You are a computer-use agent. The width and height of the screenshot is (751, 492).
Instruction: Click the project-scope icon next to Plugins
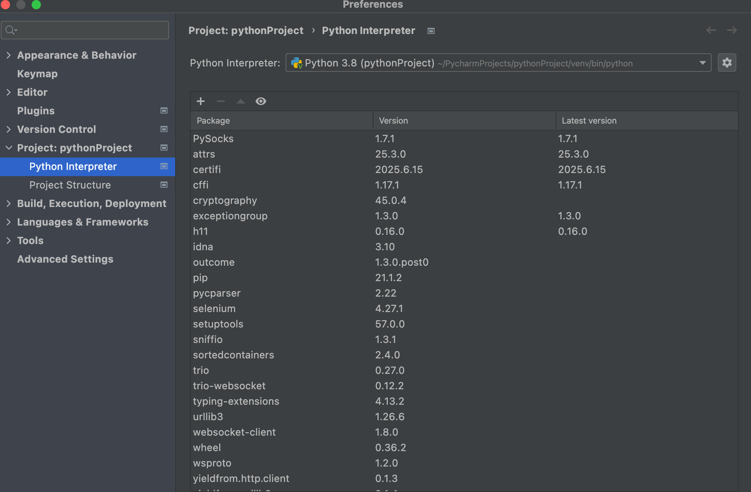pyautogui.click(x=164, y=111)
